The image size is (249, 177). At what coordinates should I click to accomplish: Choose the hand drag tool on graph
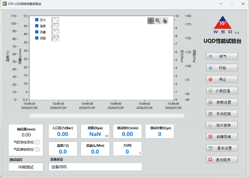(x=165, y=21)
